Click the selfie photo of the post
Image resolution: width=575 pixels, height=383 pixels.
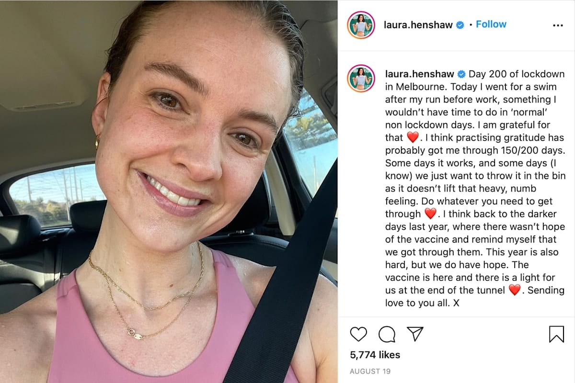[x=169, y=191]
